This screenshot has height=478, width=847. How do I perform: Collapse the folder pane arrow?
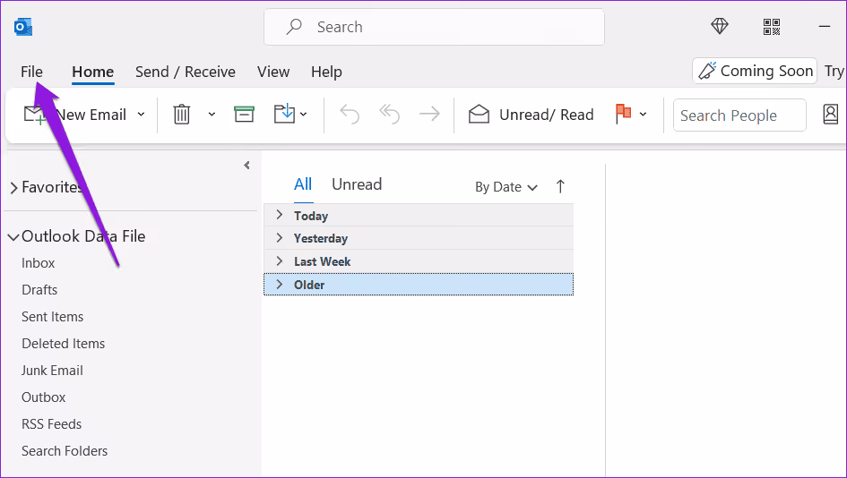click(246, 165)
